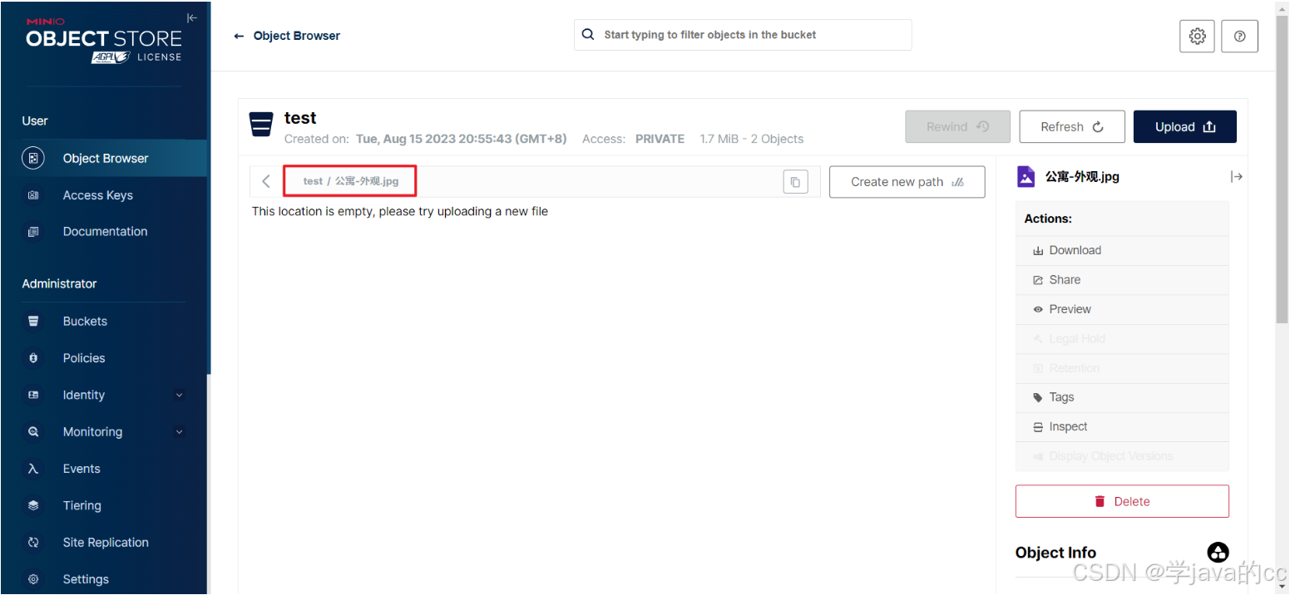Click the Access Keys icon
The height and width of the screenshot is (595, 1290).
coord(33,195)
